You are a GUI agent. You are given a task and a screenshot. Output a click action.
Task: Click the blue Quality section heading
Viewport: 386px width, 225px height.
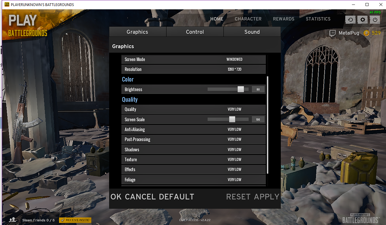tap(130, 100)
